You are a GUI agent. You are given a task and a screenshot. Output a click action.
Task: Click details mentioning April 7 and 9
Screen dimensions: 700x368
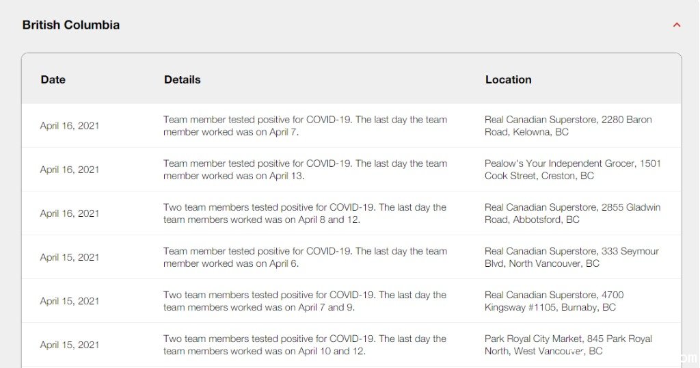click(x=304, y=301)
